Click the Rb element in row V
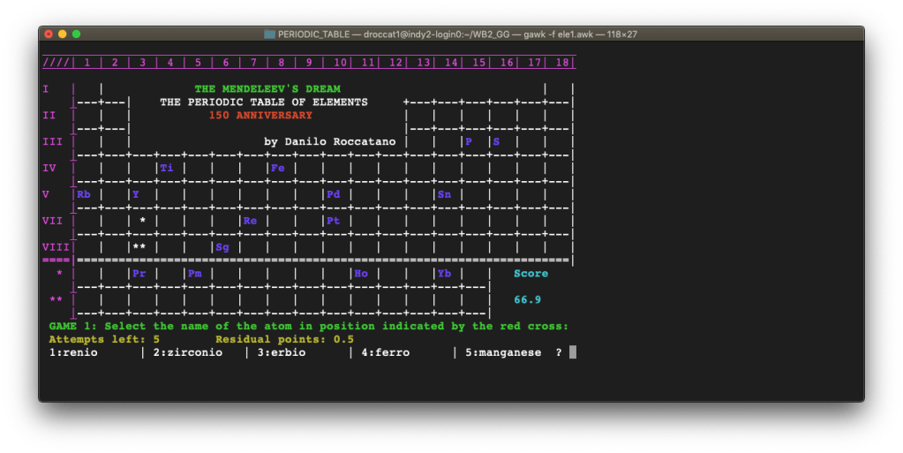Screen dimensions: 903x453 point(83,194)
